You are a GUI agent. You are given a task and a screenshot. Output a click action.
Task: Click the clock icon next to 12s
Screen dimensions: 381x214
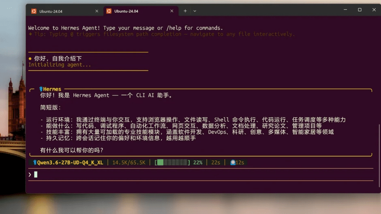click(233, 162)
